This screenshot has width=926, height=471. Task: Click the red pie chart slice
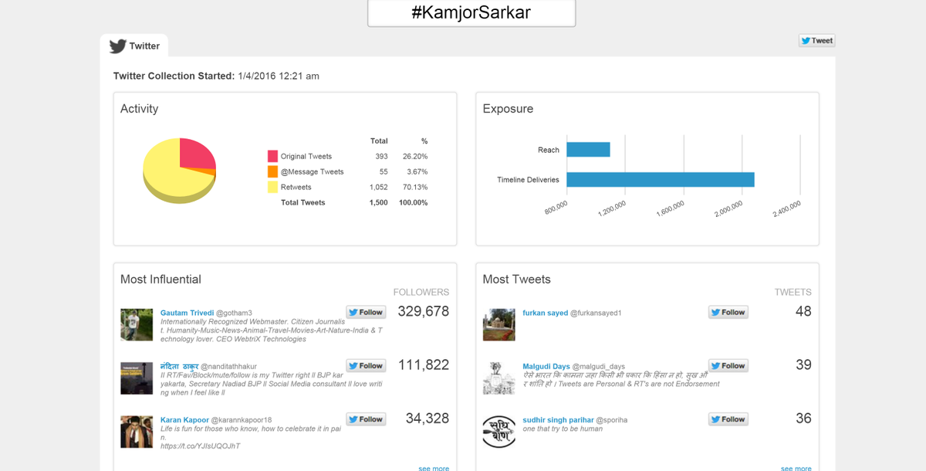click(x=196, y=154)
